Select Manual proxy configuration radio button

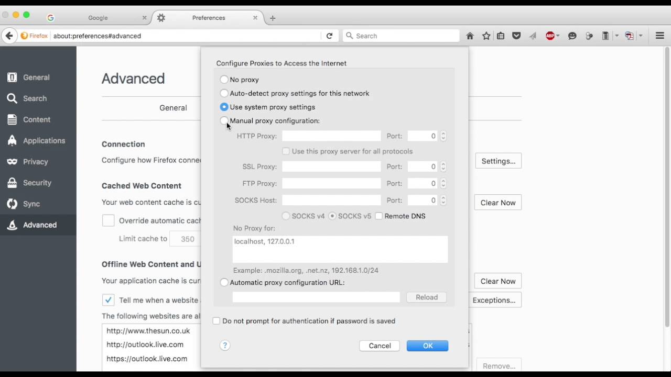pyautogui.click(x=224, y=121)
